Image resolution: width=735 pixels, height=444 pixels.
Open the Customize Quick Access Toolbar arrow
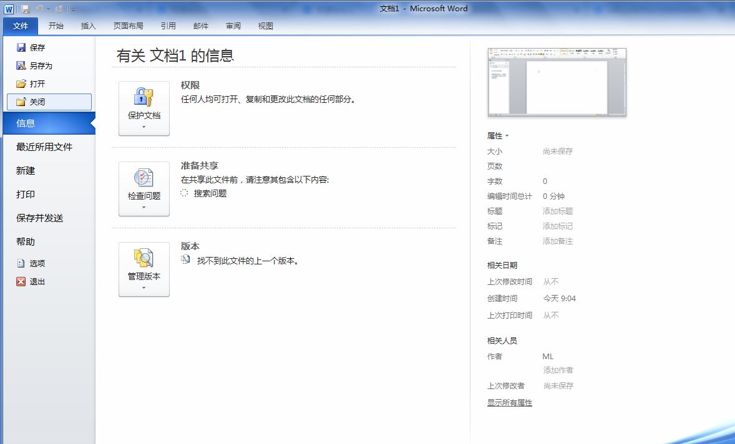pyautogui.click(x=73, y=9)
